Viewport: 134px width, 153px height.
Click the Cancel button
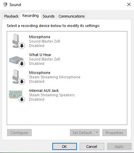92,147
